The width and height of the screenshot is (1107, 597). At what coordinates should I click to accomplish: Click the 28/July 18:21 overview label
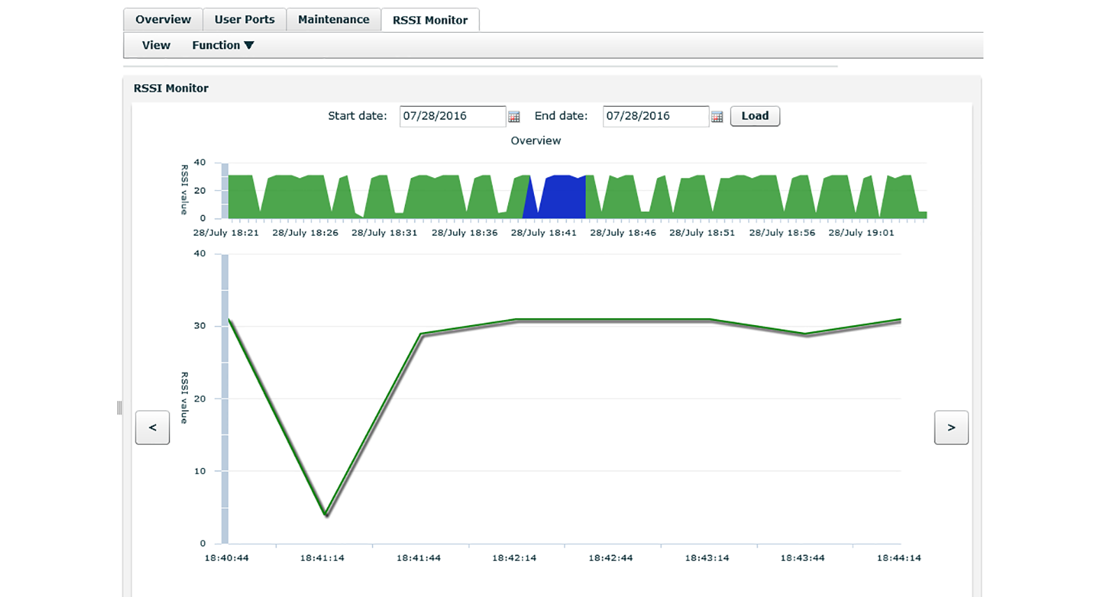click(x=226, y=233)
